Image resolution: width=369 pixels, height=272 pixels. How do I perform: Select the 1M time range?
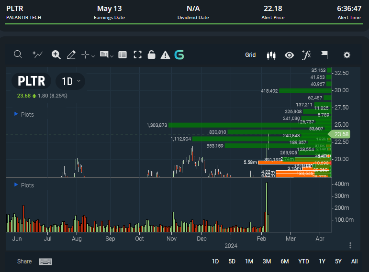click(x=249, y=261)
